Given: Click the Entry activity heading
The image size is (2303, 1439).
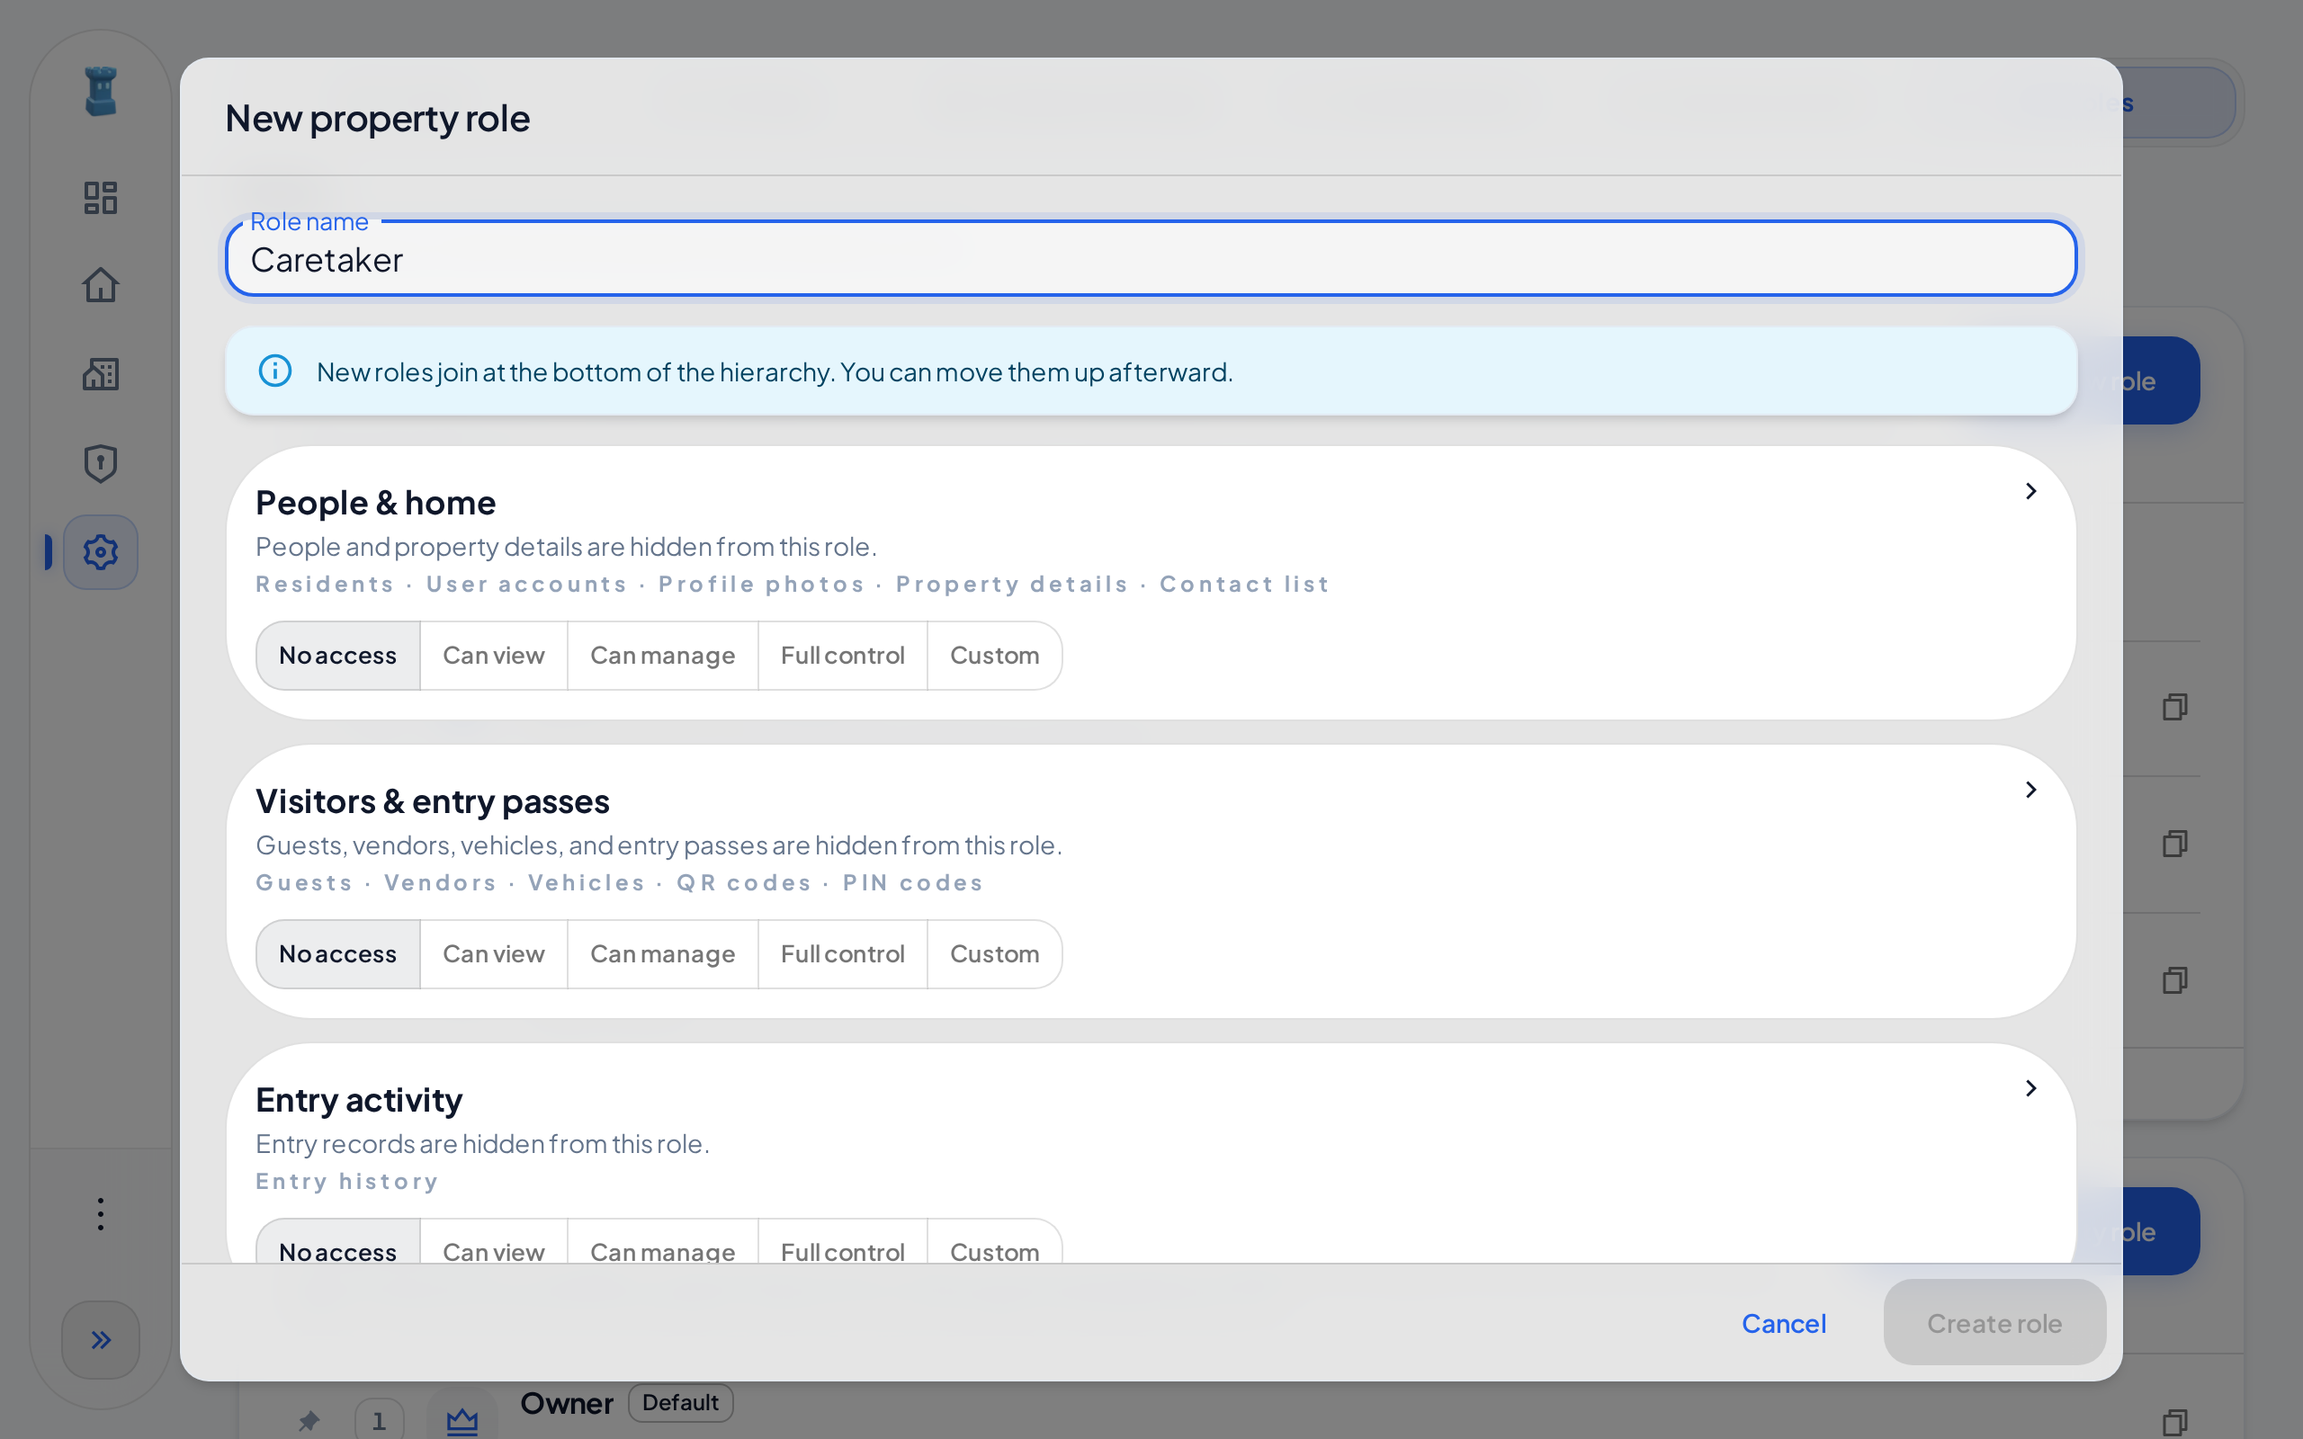Looking at the screenshot, I should click(359, 1100).
